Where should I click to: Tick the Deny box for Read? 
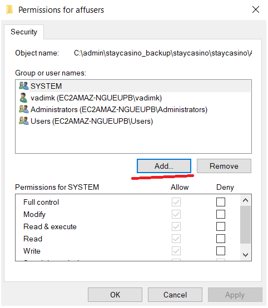[221, 239]
